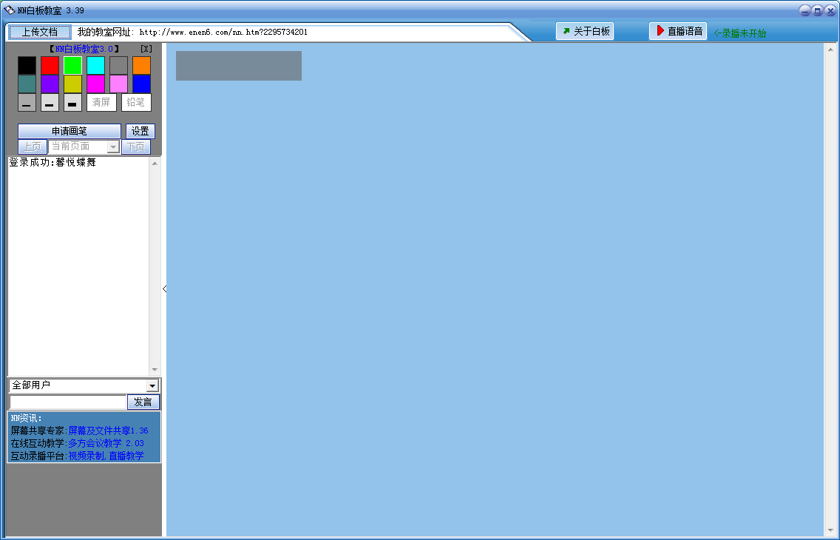
Task: Click the chat message input field
Action: tap(68, 402)
